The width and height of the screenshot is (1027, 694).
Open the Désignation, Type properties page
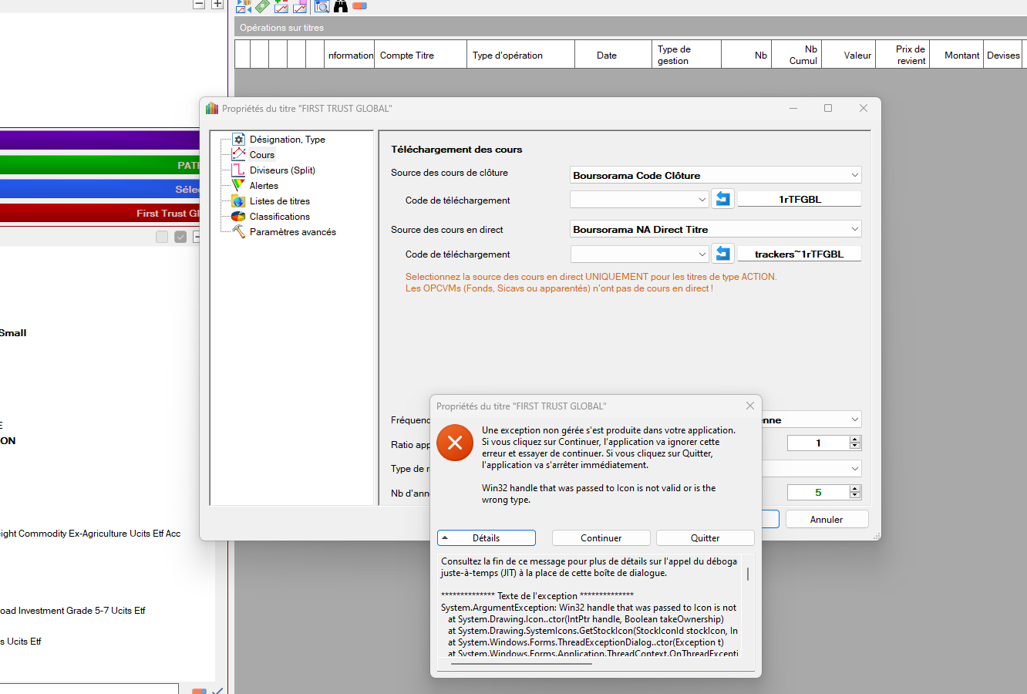click(x=287, y=140)
